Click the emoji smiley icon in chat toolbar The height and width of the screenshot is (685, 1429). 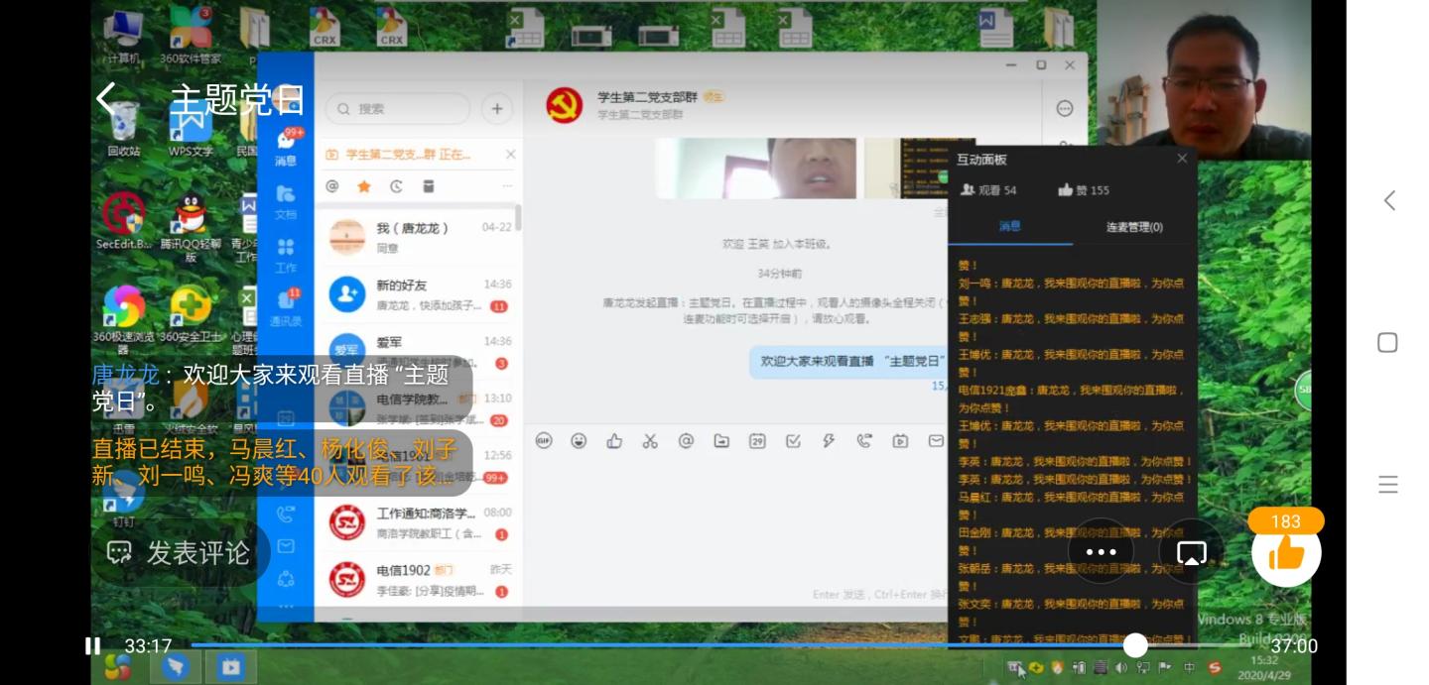click(x=579, y=441)
